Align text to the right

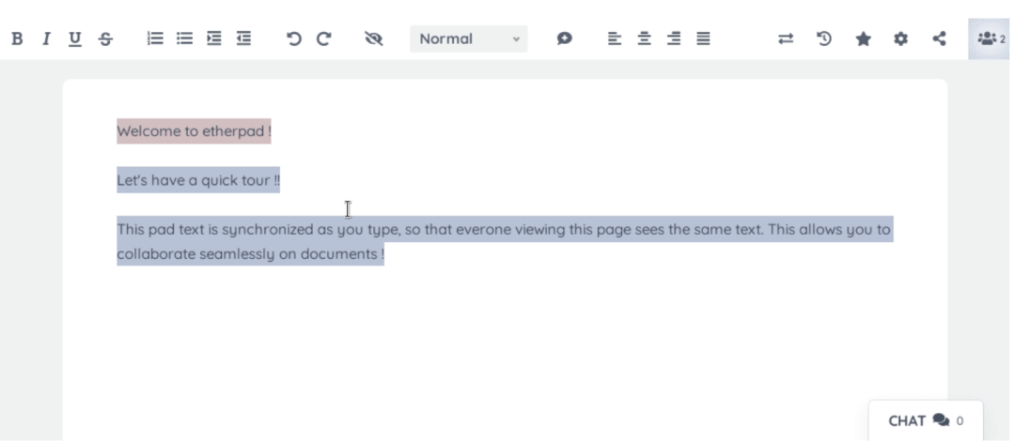(x=674, y=38)
